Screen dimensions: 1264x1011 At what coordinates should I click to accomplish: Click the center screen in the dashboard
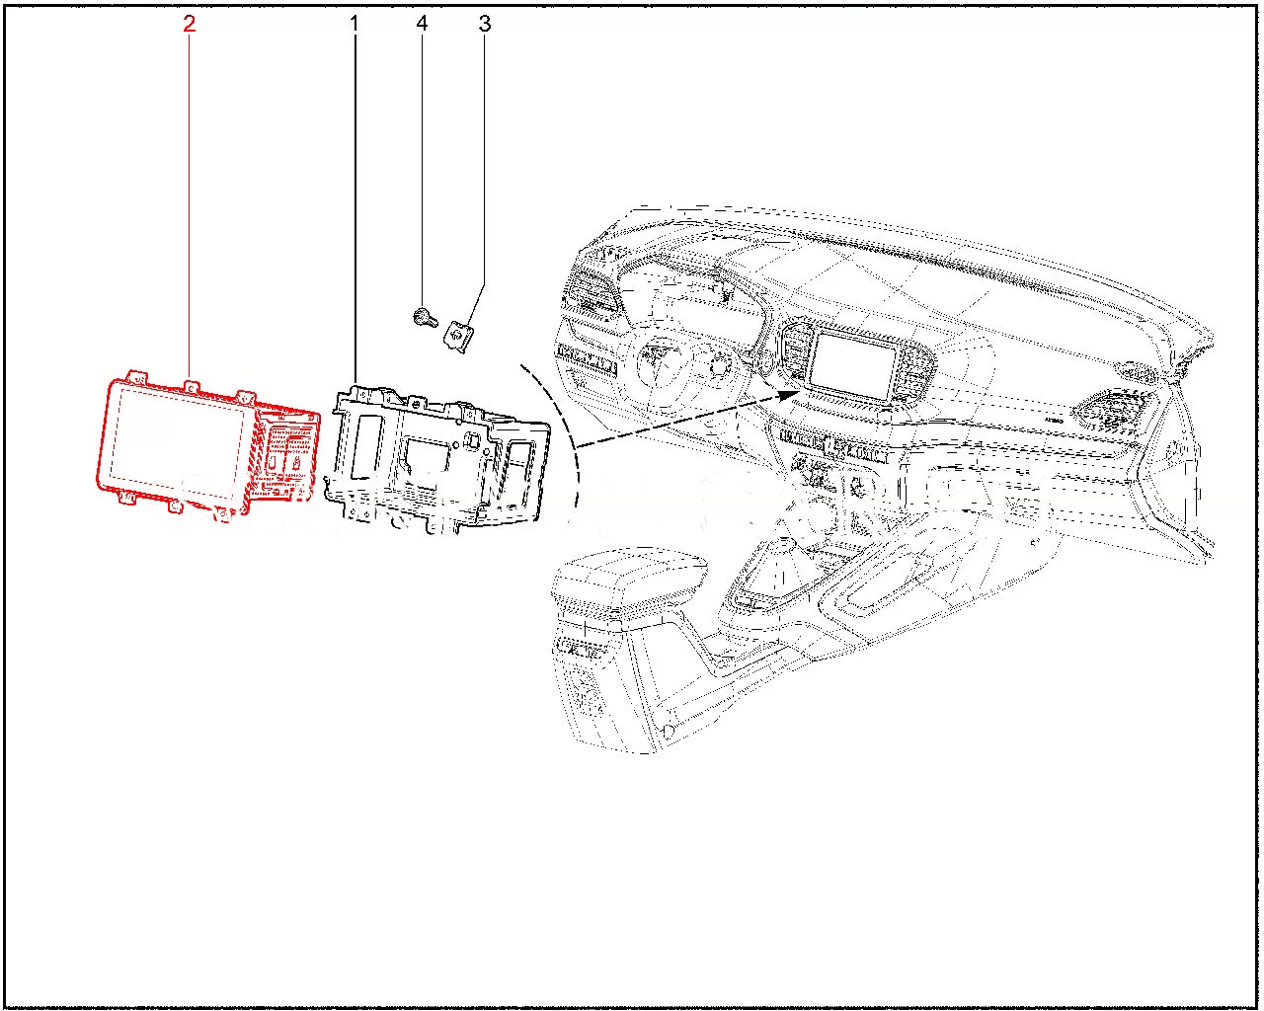click(853, 366)
